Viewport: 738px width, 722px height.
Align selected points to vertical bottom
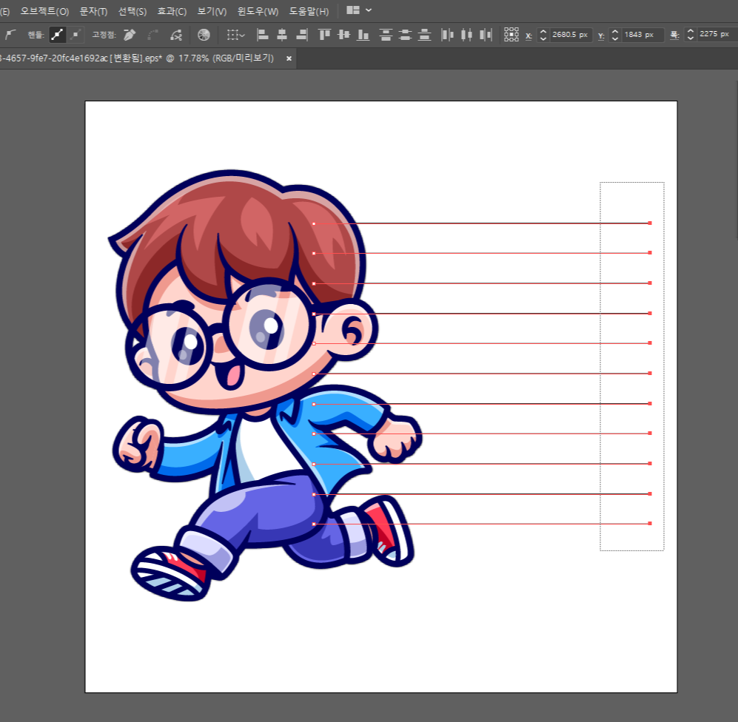(x=363, y=34)
